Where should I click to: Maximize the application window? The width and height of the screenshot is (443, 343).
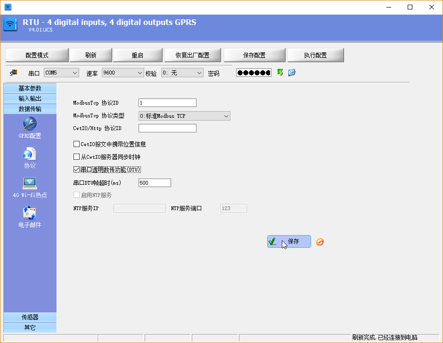point(410,7)
